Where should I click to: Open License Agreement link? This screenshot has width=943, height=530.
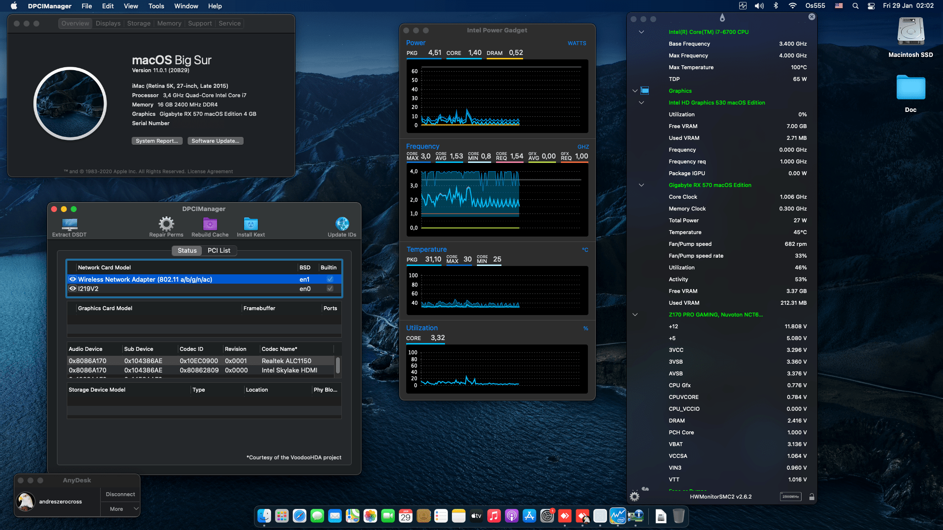tap(210, 171)
